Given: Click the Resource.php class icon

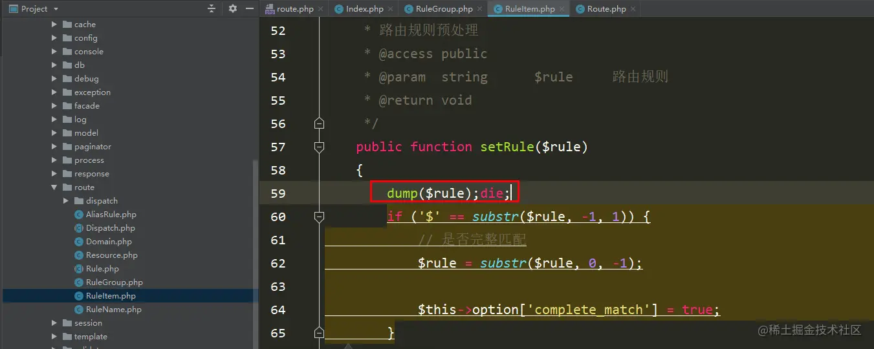Looking at the screenshot, I should [80, 255].
